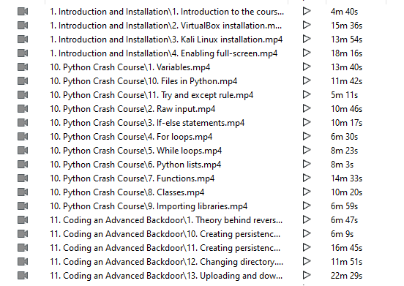Image resolution: width=404 pixels, height=286 pixels.
Task: Play the Try and except rule video
Action: point(307,95)
